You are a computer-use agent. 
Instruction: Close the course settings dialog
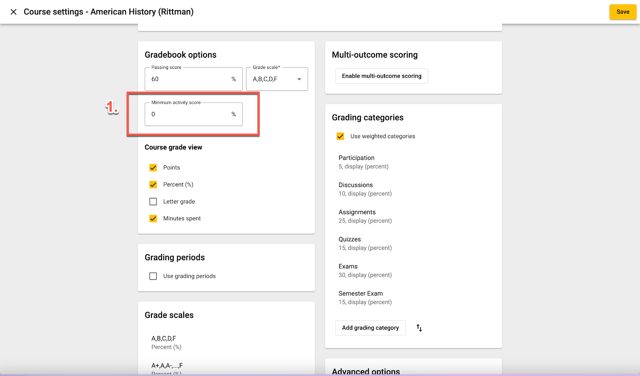pos(14,12)
